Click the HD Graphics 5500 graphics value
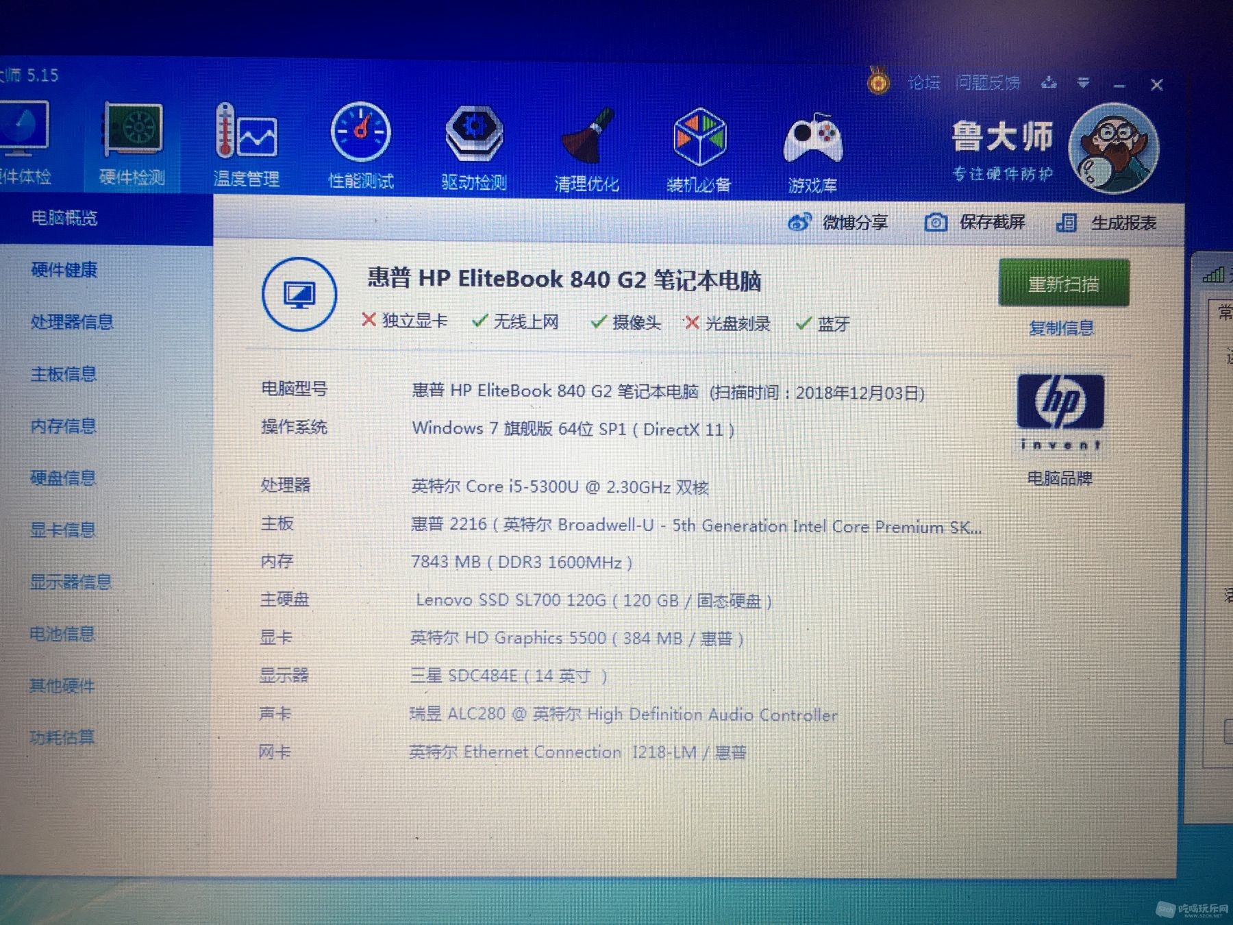 [x=577, y=638]
